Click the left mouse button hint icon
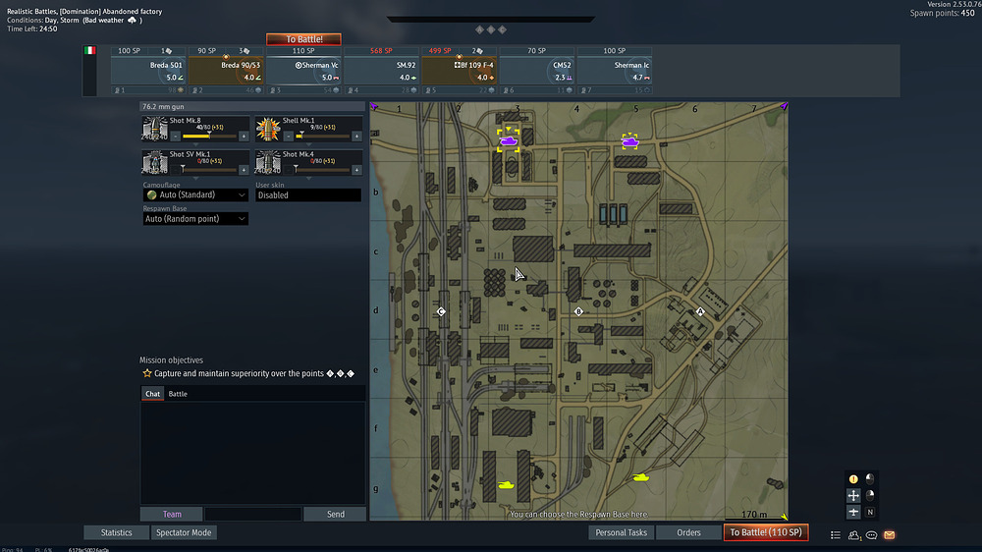982x552 pixels. tap(870, 478)
